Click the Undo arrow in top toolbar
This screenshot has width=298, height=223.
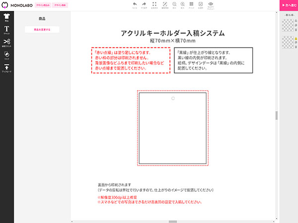point(135,5)
